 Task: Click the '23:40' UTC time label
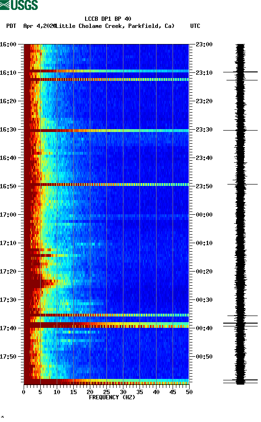(204, 158)
